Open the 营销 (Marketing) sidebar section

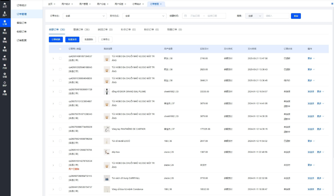pyautogui.click(x=5, y=40)
